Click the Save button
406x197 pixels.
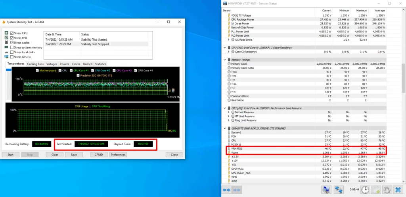(74, 155)
